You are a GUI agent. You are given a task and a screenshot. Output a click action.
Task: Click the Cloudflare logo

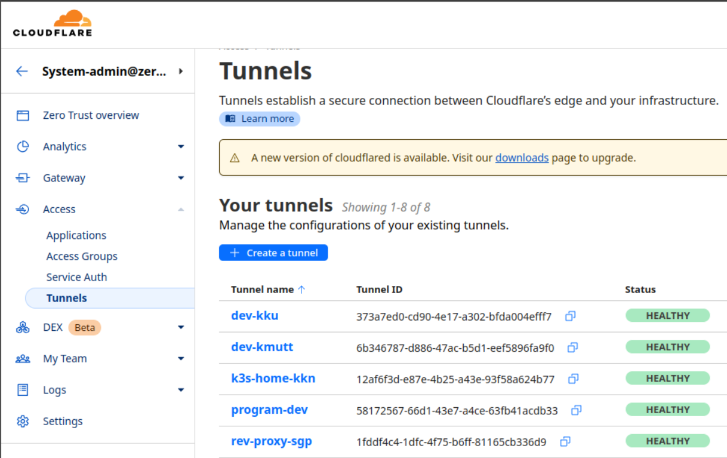[x=53, y=23]
